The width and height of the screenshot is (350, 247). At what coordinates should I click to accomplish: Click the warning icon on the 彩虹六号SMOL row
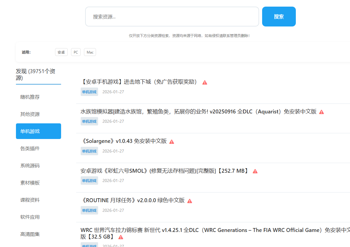tap(255, 171)
